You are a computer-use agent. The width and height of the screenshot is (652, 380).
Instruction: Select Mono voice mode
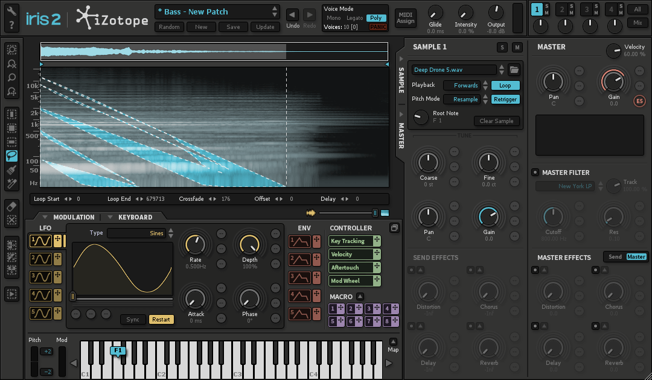[333, 18]
